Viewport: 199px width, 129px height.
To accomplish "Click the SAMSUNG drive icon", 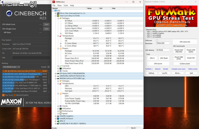I will (58, 76).
